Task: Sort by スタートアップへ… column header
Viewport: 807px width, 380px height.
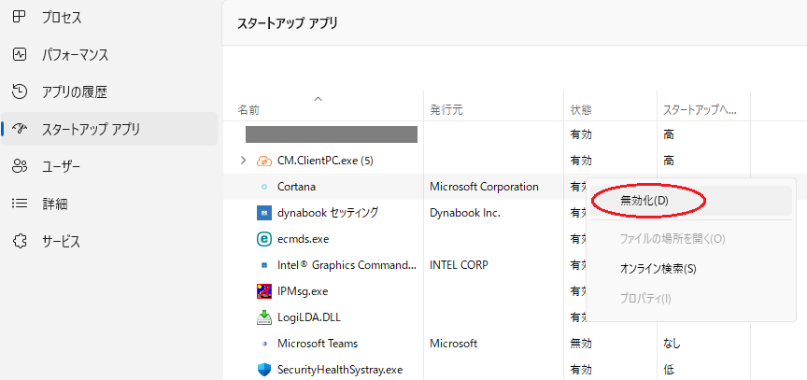Action: [700, 110]
